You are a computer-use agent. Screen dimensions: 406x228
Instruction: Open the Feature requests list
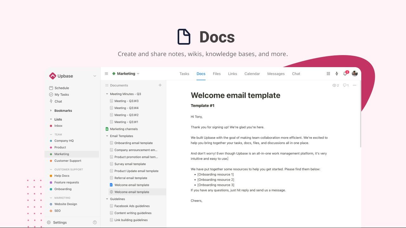point(64,182)
